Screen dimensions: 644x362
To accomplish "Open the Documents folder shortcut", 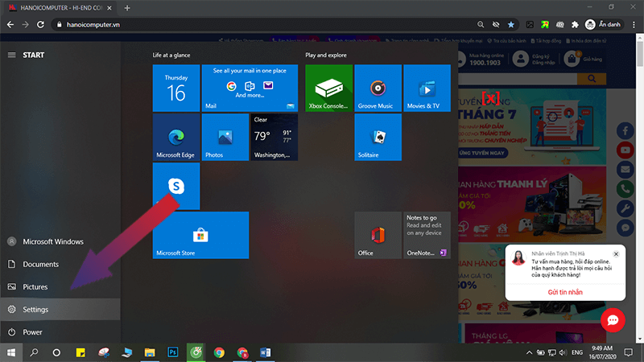I will click(40, 264).
